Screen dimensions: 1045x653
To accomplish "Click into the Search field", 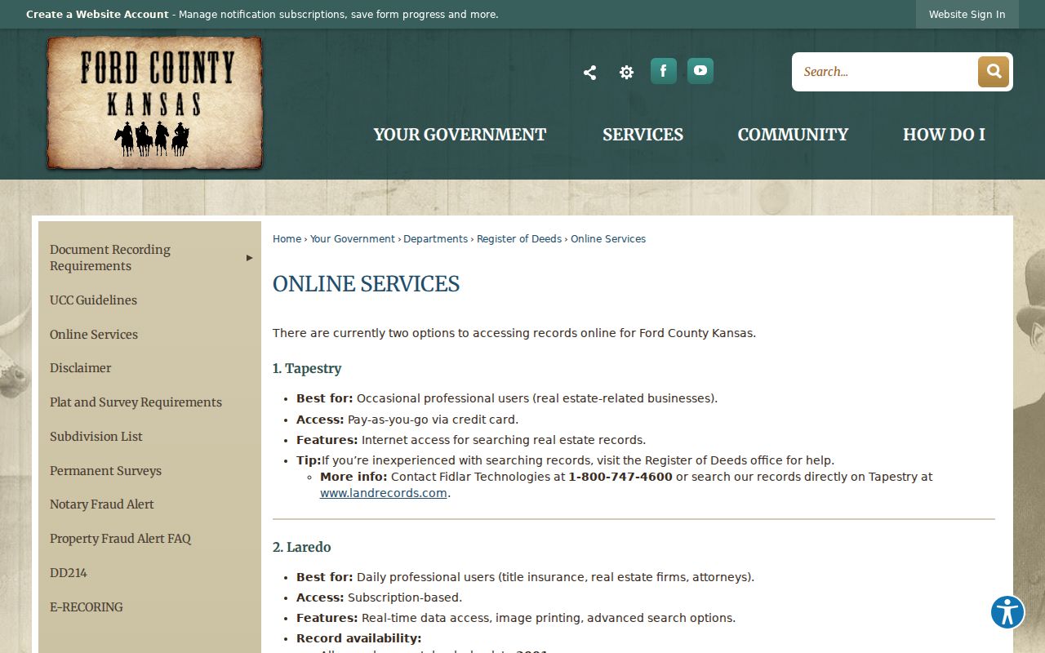I will pyautogui.click(x=885, y=72).
